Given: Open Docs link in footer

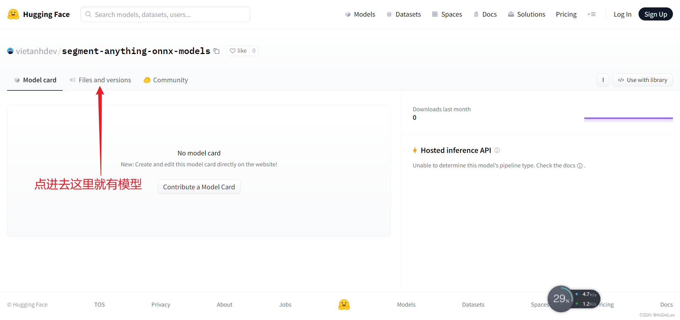Looking at the screenshot, I should [666, 304].
